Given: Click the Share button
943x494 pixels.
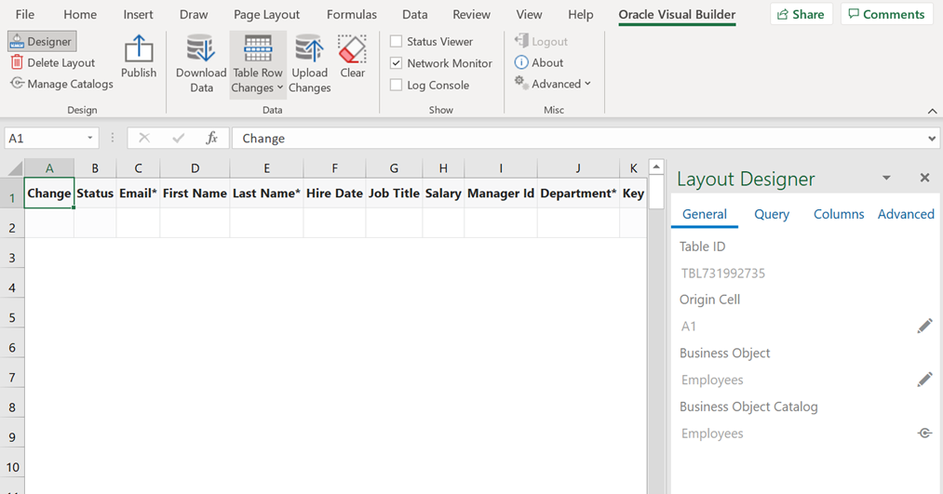Looking at the screenshot, I should (802, 15).
